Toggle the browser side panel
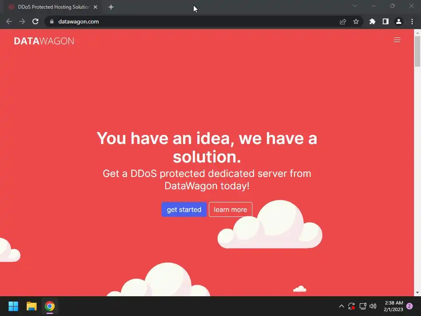This screenshot has width=421, height=316. [385, 21]
